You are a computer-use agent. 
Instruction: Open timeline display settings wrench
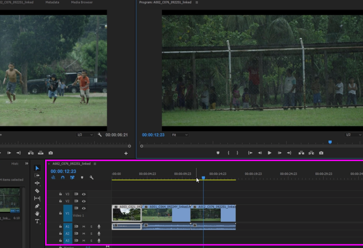(91, 178)
